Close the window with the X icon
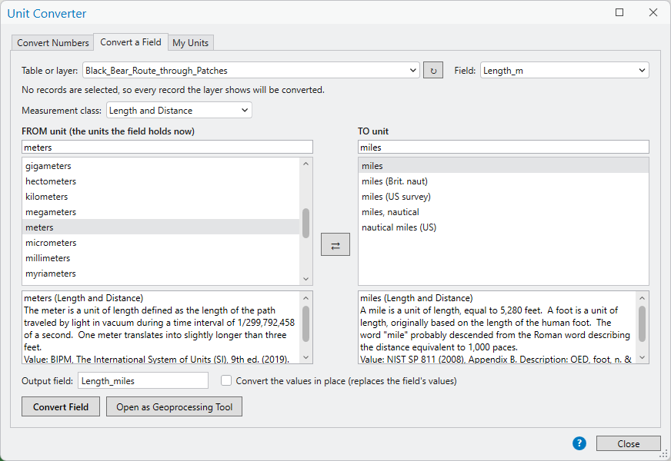The image size is (671, 461). tap(653, 12)
